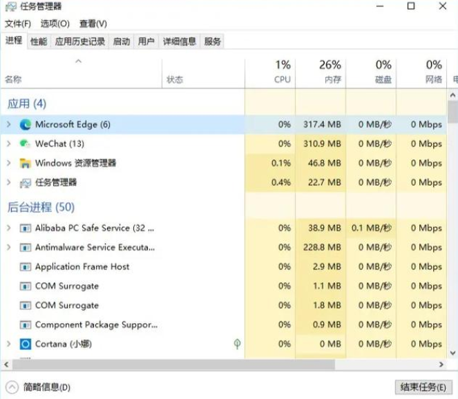Click the Antimalware Service Executable icon

(25, 248)
